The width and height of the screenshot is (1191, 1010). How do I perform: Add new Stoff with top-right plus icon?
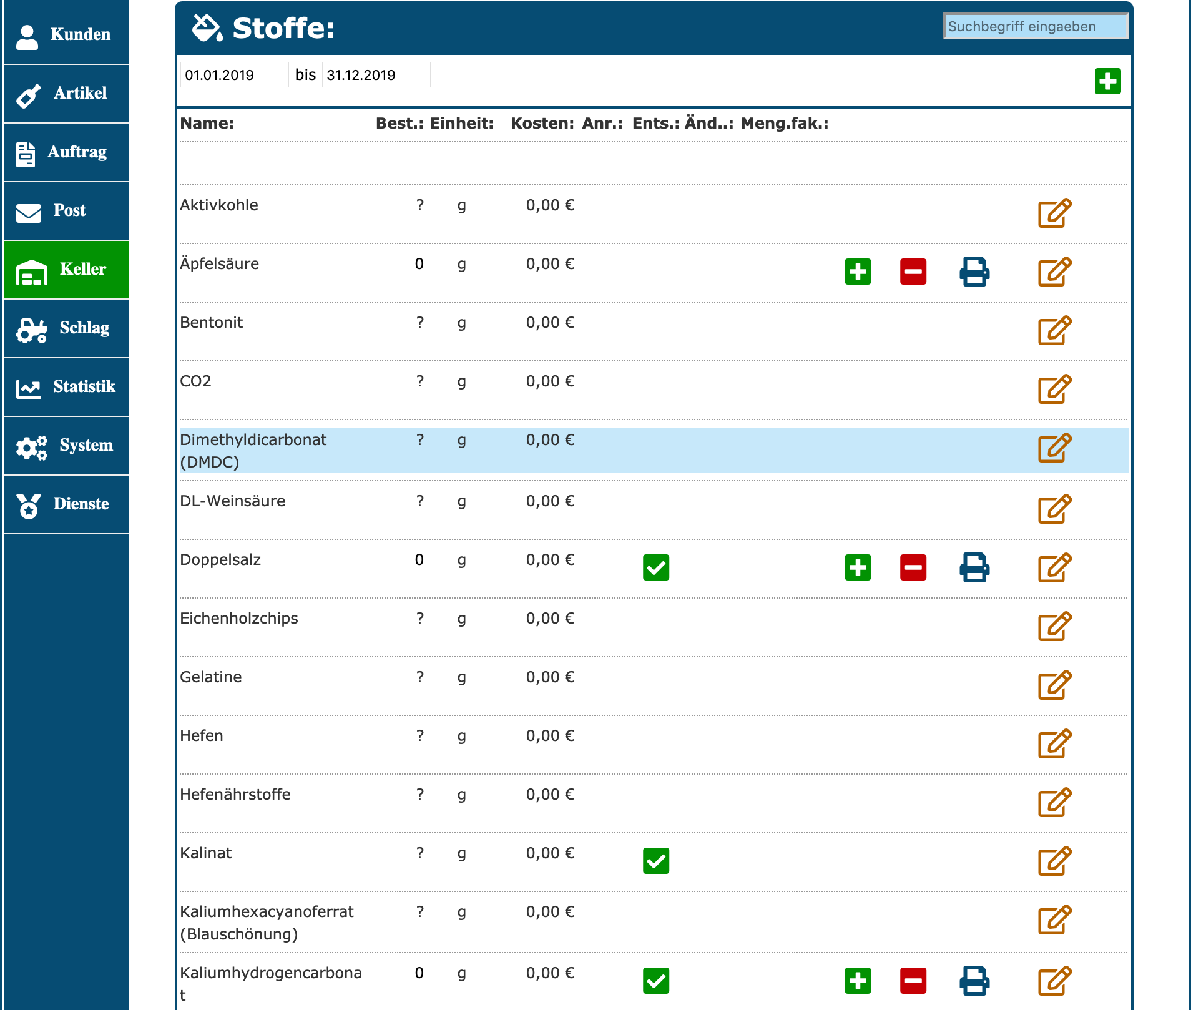[1107, 82]
